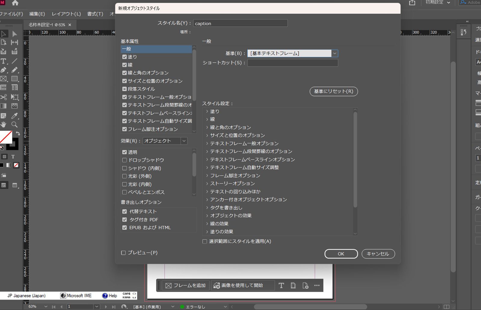Toggle the 代替テキスト export checkbox
The image size is (481, 310).
pyautogui.click(x=124, y=212)
